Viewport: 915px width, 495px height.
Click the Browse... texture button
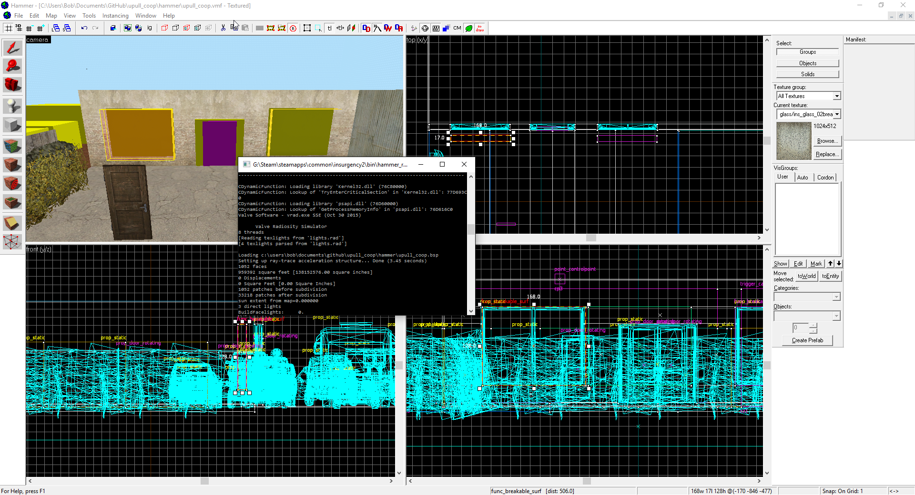pyautogui.click(x=827, y=141)
